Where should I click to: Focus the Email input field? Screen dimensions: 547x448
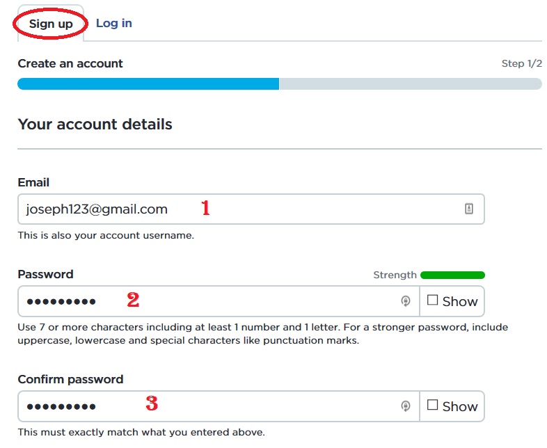tap(237, 209)
